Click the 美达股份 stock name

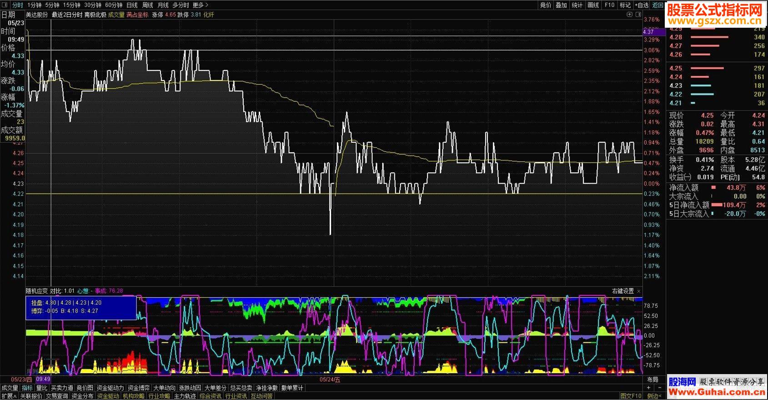36,15
